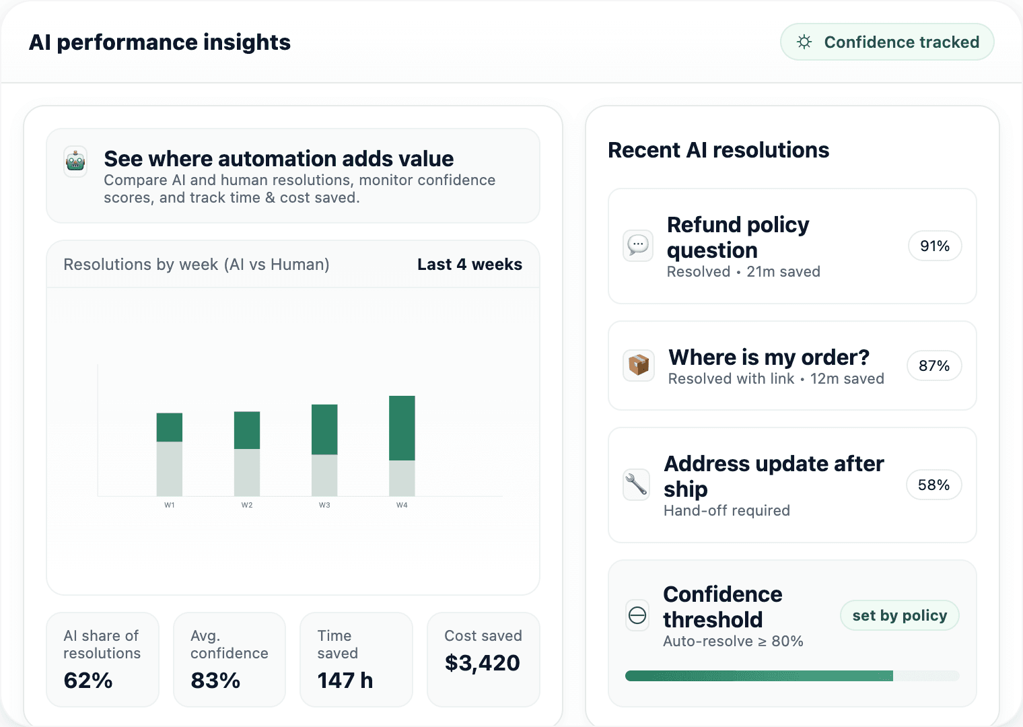1023x727 pixels.
Task: Open the Avg. confidence 83% card
Action: point(230,659)
